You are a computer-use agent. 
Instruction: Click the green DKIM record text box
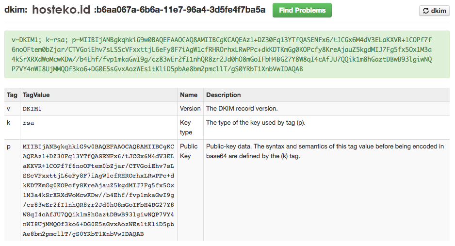[x=227, y=54]
